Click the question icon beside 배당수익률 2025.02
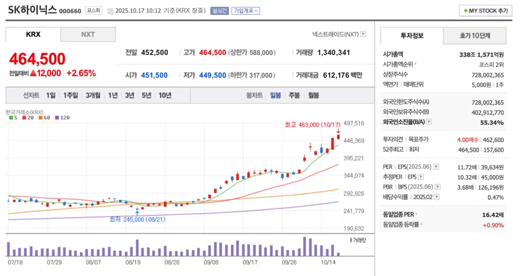521x276 pixels. pyautogui.click(x=437, y=197)
